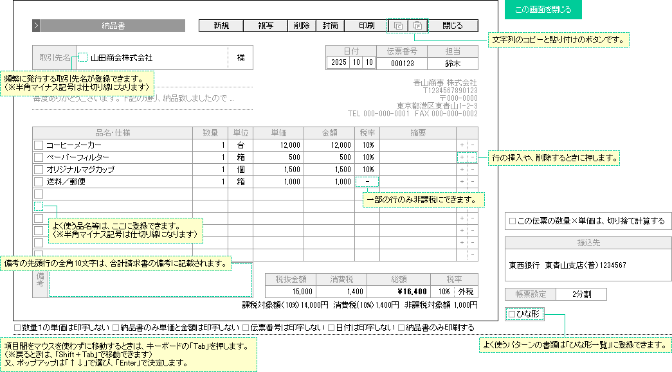The width and height of the screenshot is (672, 372).
Task: Delete ペーパーフィルター row with minus button
Action: point(472,157)
